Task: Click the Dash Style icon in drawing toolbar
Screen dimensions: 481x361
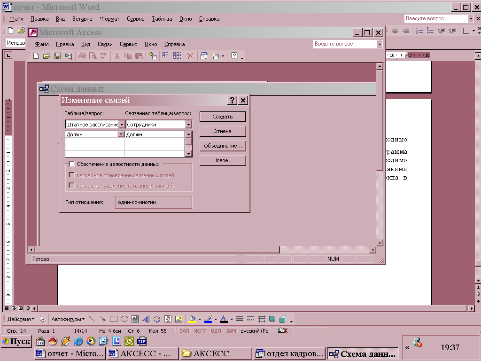Action: 251,319
